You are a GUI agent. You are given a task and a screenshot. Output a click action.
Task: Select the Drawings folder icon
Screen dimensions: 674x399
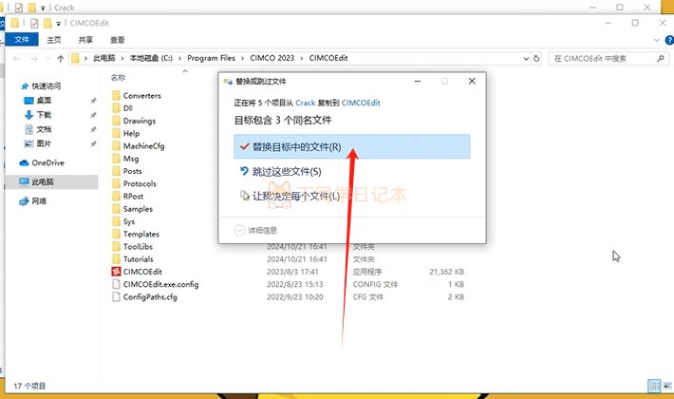[x=116, y=121]
